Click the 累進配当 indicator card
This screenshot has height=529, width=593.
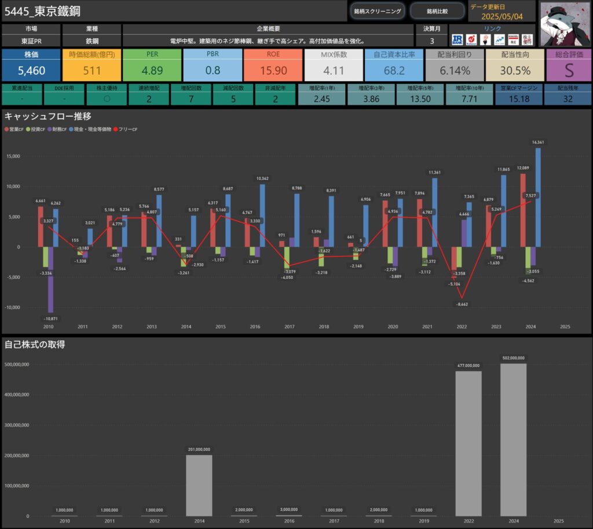point(22,94)
